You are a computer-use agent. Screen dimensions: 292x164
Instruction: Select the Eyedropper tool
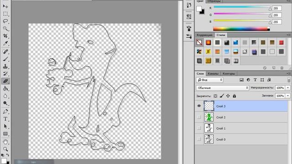[5, 43]
